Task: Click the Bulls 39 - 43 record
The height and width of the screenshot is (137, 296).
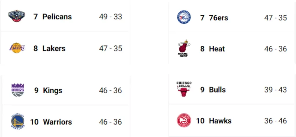Action: tap(275, 90)
